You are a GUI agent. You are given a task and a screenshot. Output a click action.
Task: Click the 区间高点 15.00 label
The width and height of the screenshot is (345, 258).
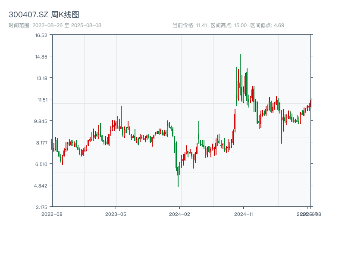229,25
